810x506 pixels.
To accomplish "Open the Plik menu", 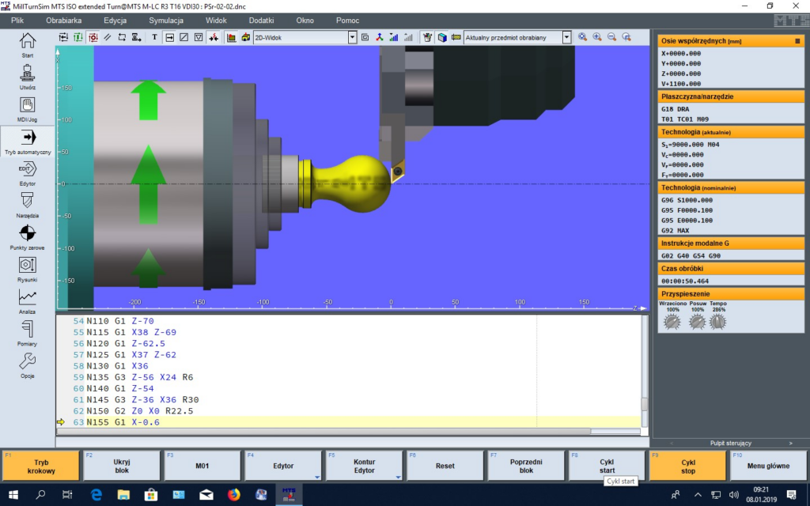I will (17, 20).
